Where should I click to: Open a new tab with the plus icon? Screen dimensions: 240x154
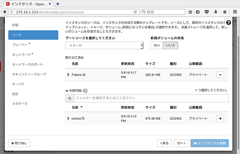tap(58, 4)
